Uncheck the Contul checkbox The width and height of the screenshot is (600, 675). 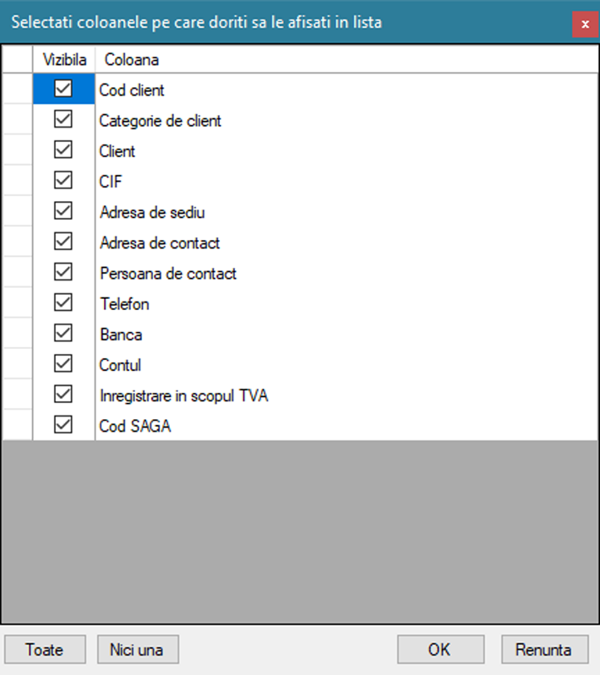[x=63, y=364]
